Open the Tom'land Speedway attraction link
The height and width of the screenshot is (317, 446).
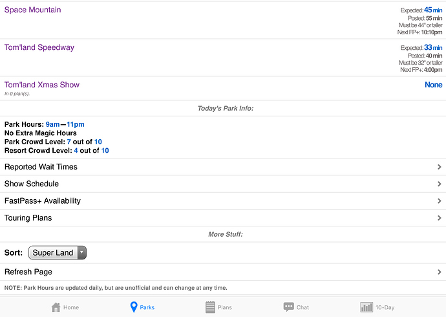[39, 48]
